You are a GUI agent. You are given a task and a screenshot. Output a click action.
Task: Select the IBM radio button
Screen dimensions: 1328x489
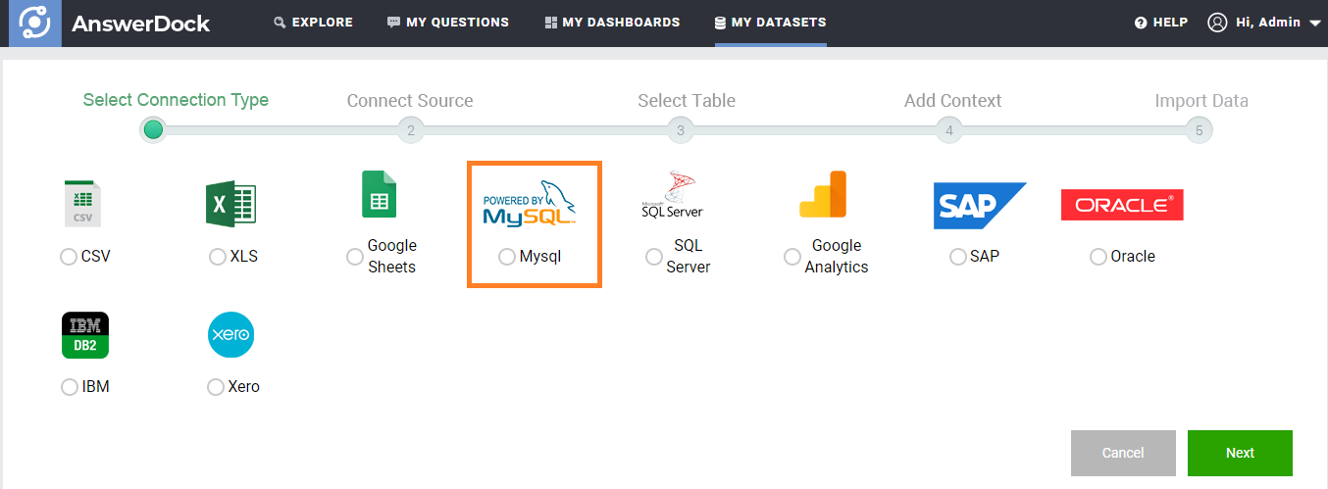[70, 387]
